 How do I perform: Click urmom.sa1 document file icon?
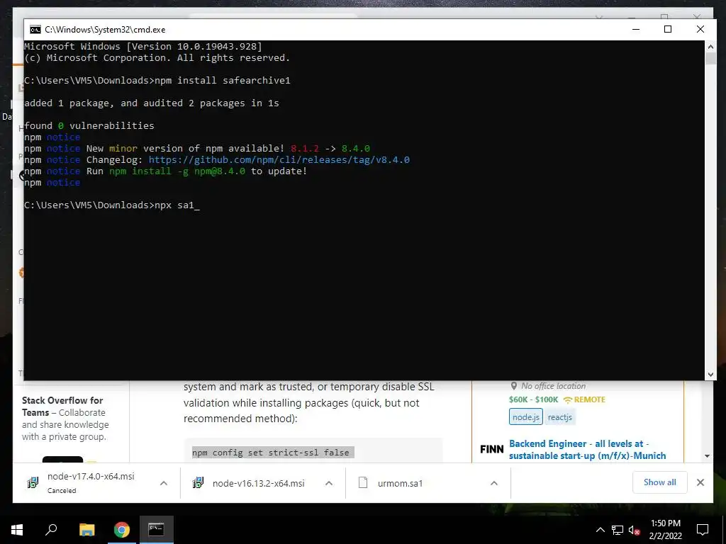(x=364, y=483)
